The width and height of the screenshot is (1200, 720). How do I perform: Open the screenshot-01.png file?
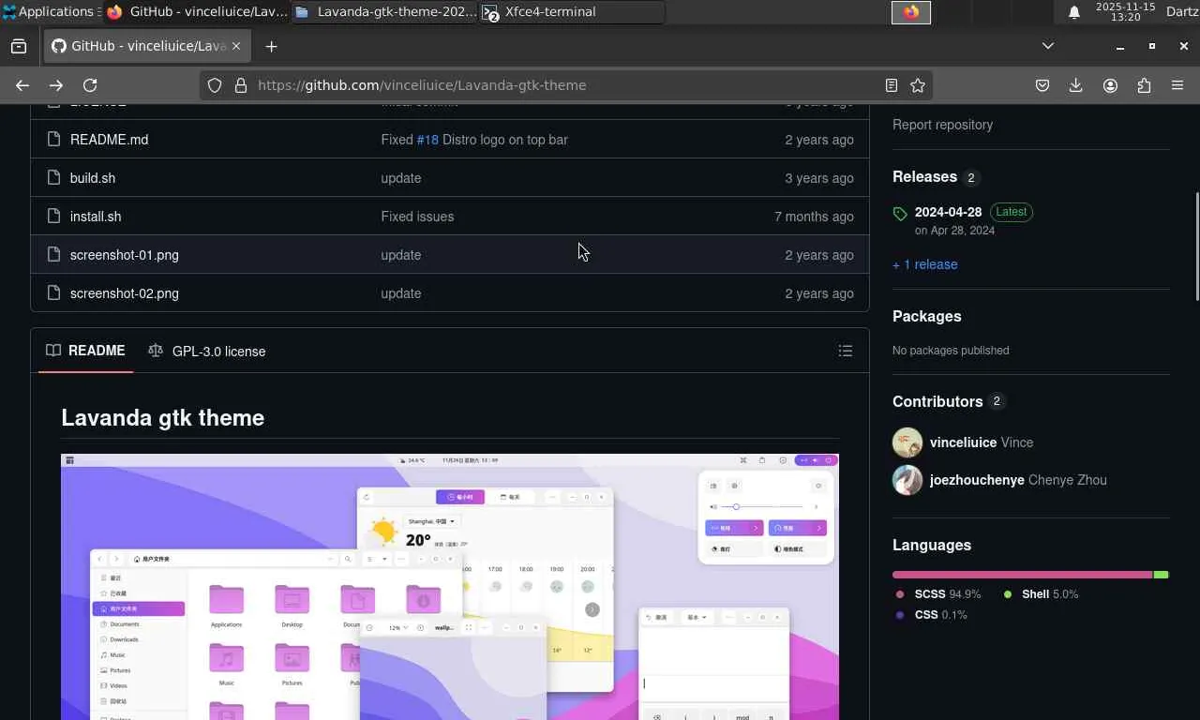[124, 255]
